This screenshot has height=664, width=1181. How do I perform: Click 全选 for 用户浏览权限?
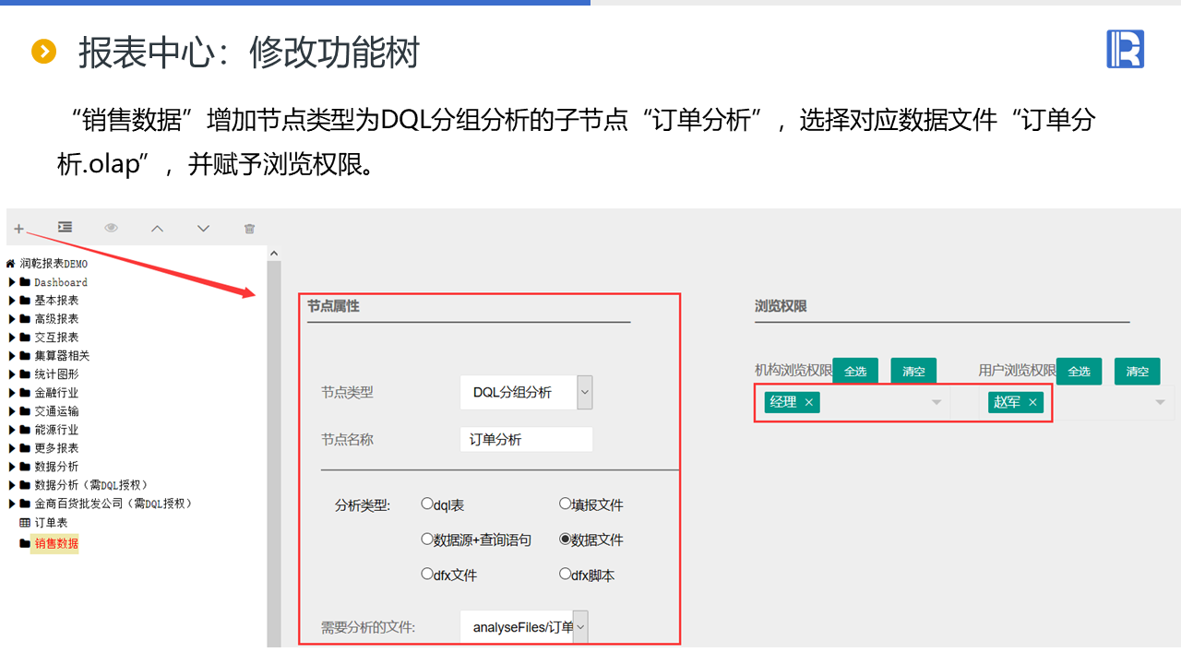pos(1079,371)
